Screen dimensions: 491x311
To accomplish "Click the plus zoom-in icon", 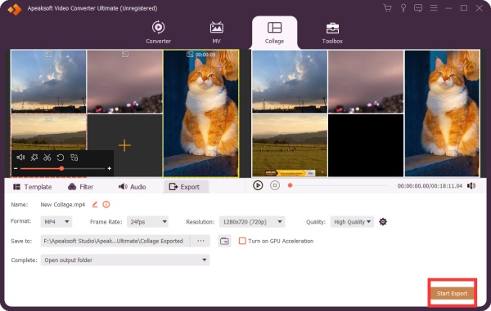I will 110,169.
